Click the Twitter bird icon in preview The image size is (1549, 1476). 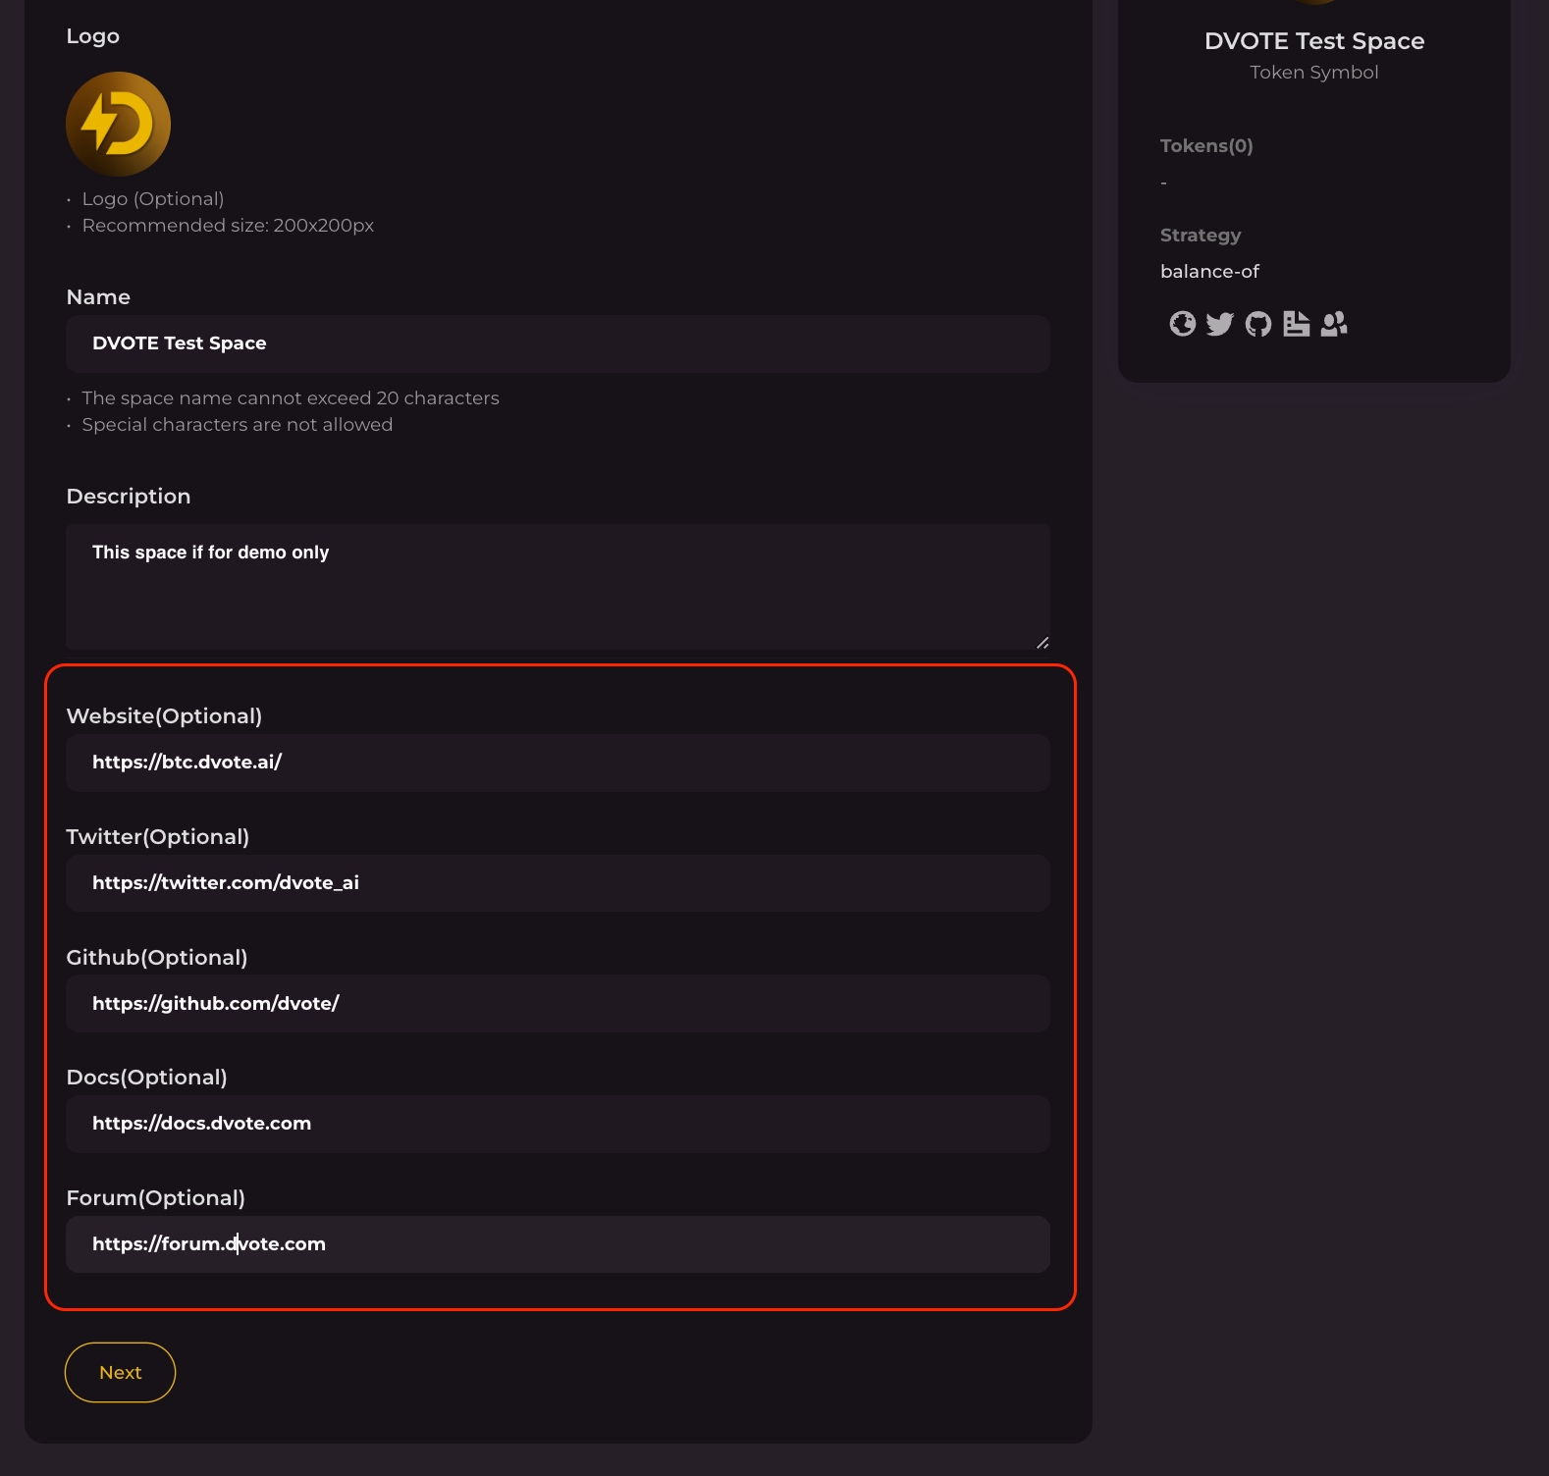tap(1219, 324)
